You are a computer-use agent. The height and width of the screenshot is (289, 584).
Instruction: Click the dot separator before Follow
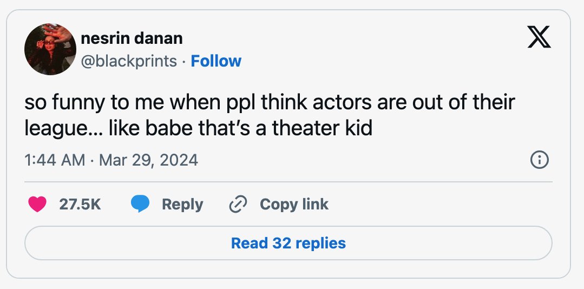(184, 62)
